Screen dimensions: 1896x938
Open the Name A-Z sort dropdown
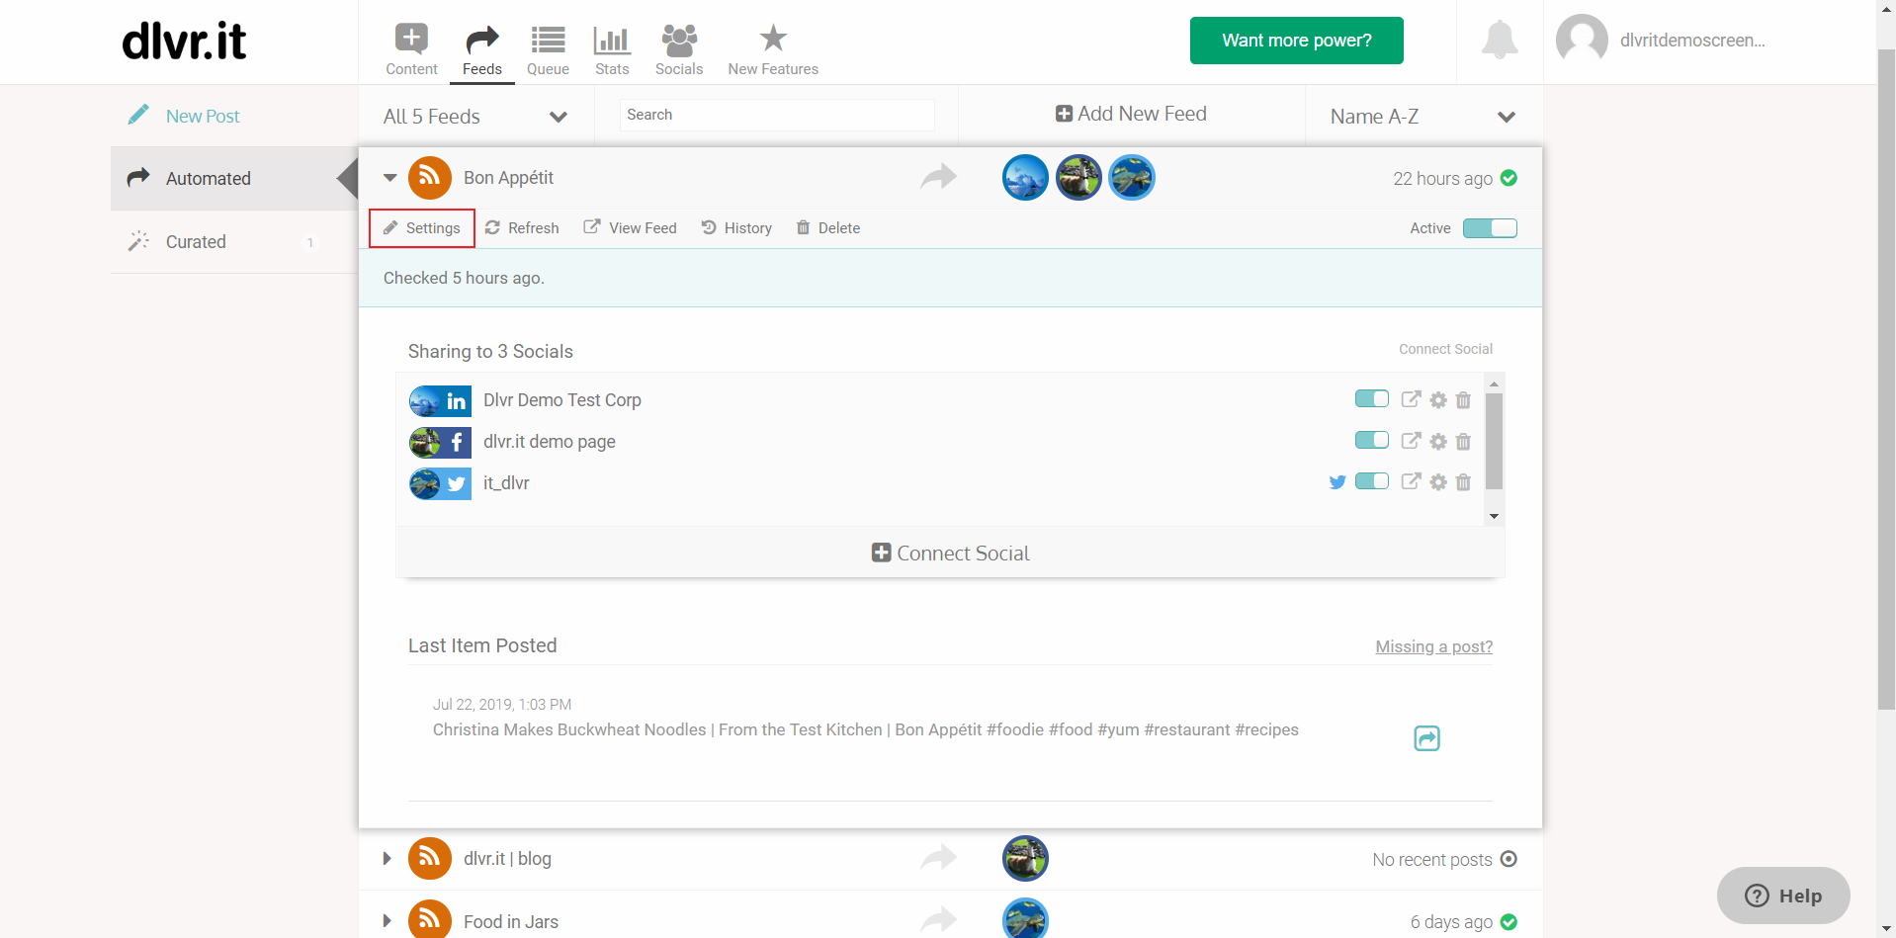[1422, 117]
